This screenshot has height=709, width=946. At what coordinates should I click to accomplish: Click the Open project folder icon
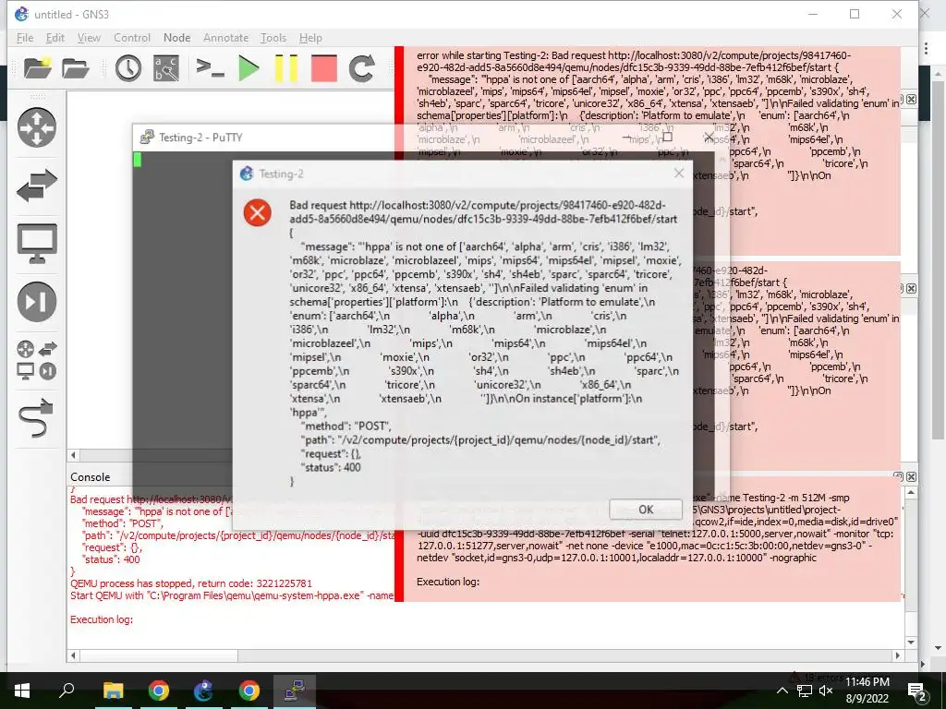[76, 67]
